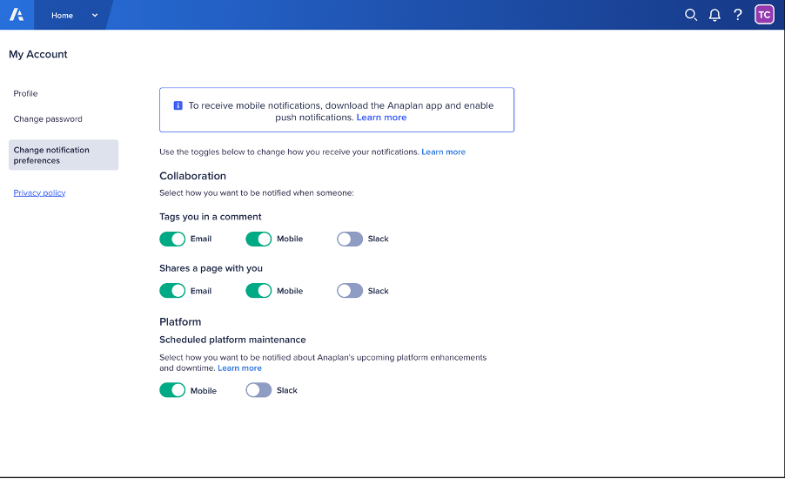785x479 pixels.
Task: Open the search magnifier icon
Action: click(691, 15)
